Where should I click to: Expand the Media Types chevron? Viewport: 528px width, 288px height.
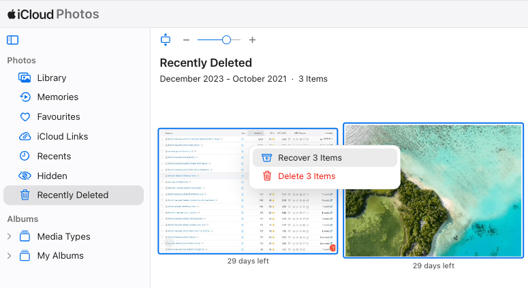click(9, 236)
